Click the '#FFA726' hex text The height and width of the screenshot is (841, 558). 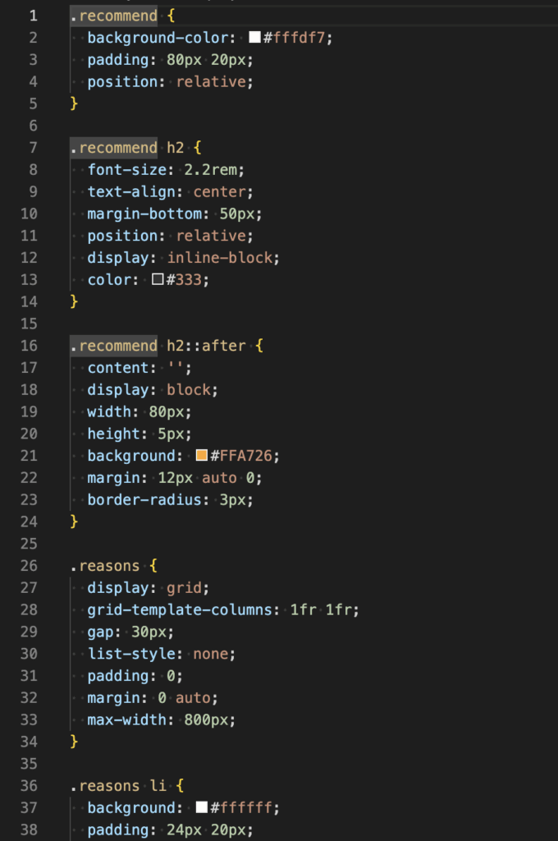(x=241, y=455)
